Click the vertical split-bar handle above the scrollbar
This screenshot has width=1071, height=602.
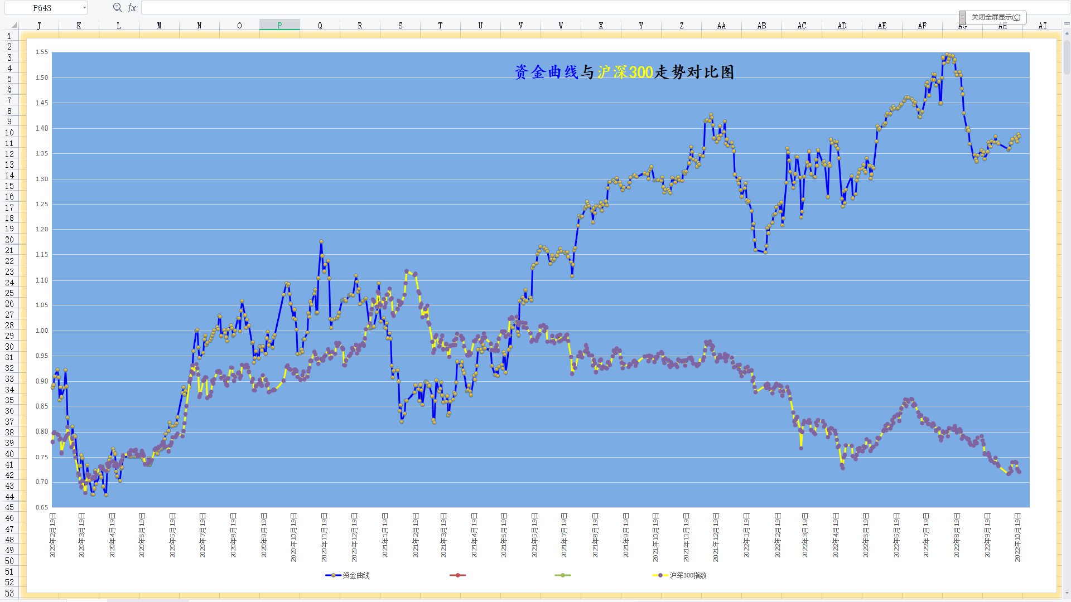1067,24
